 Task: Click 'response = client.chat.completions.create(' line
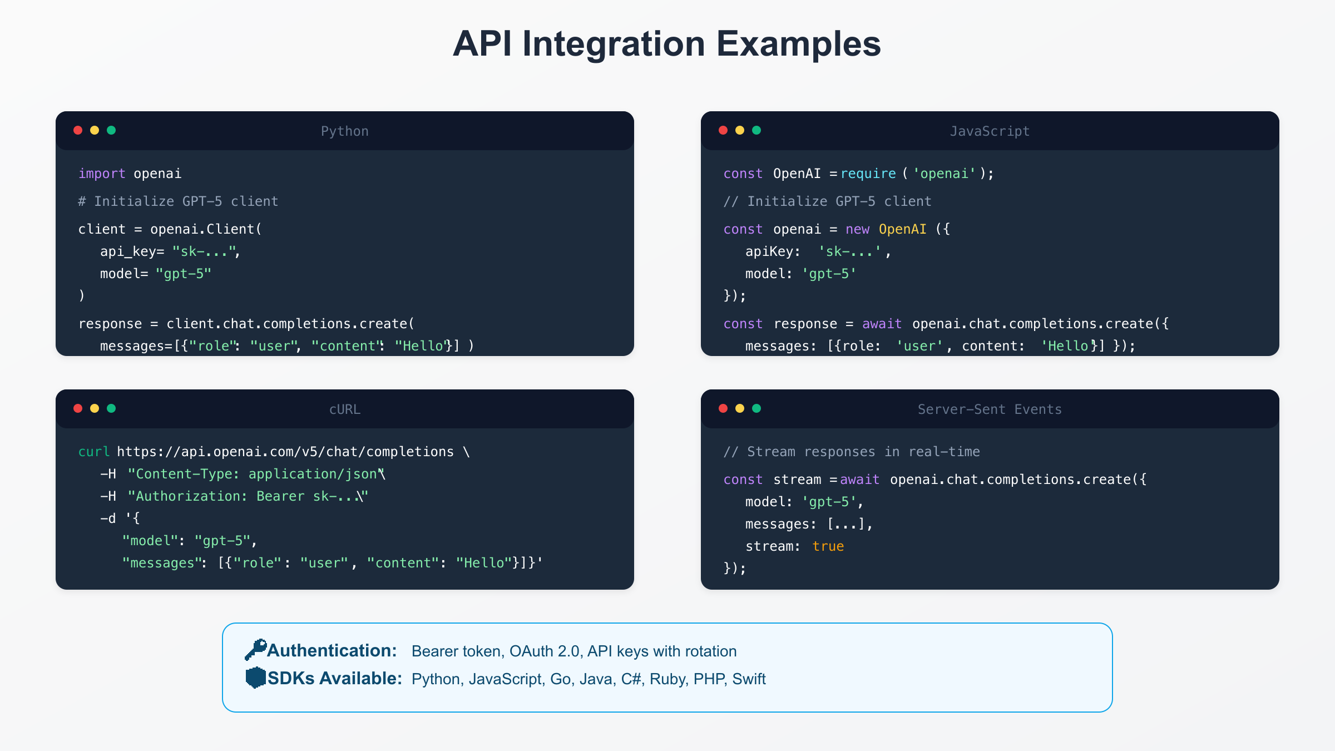pos(246,324)
